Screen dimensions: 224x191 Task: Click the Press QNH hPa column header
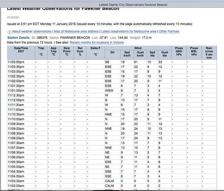[x=179, y=53]
